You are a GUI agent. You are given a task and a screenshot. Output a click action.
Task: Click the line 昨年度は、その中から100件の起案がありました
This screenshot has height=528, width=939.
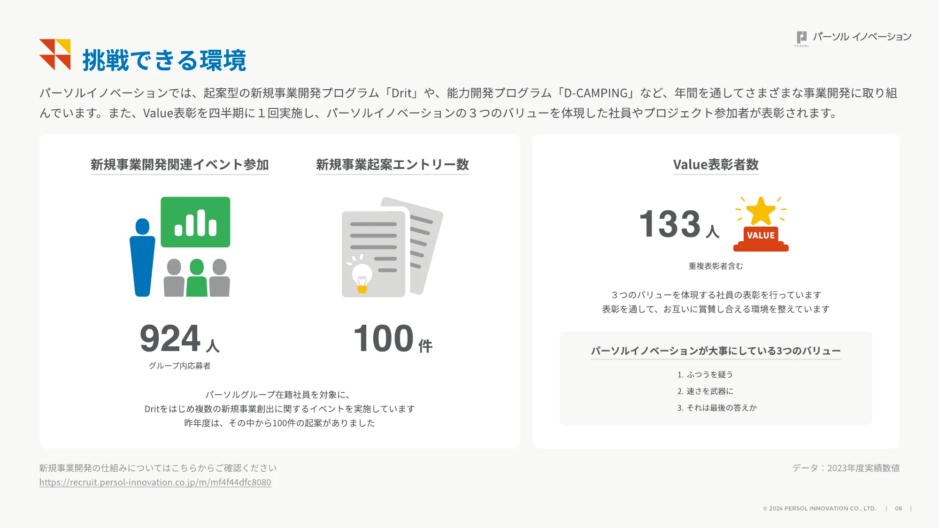(280, 423)
